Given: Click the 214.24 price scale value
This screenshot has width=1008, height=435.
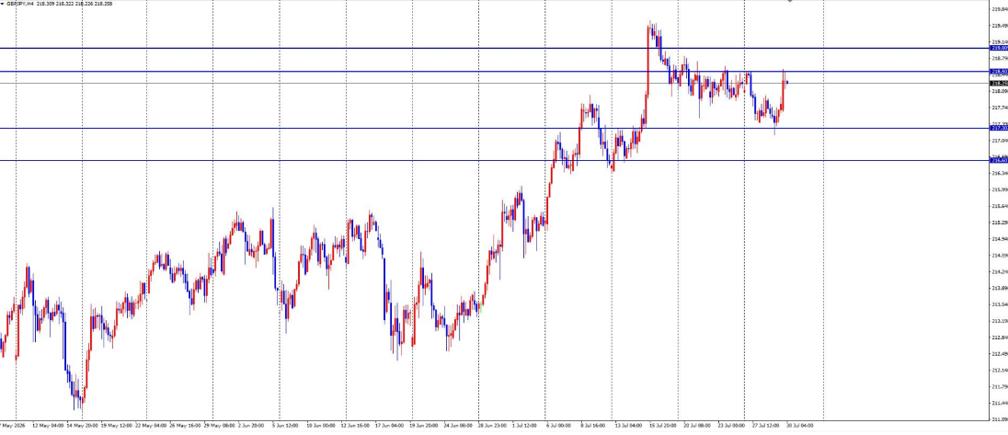Looking at the screenshot, I should pos(1000,272).
